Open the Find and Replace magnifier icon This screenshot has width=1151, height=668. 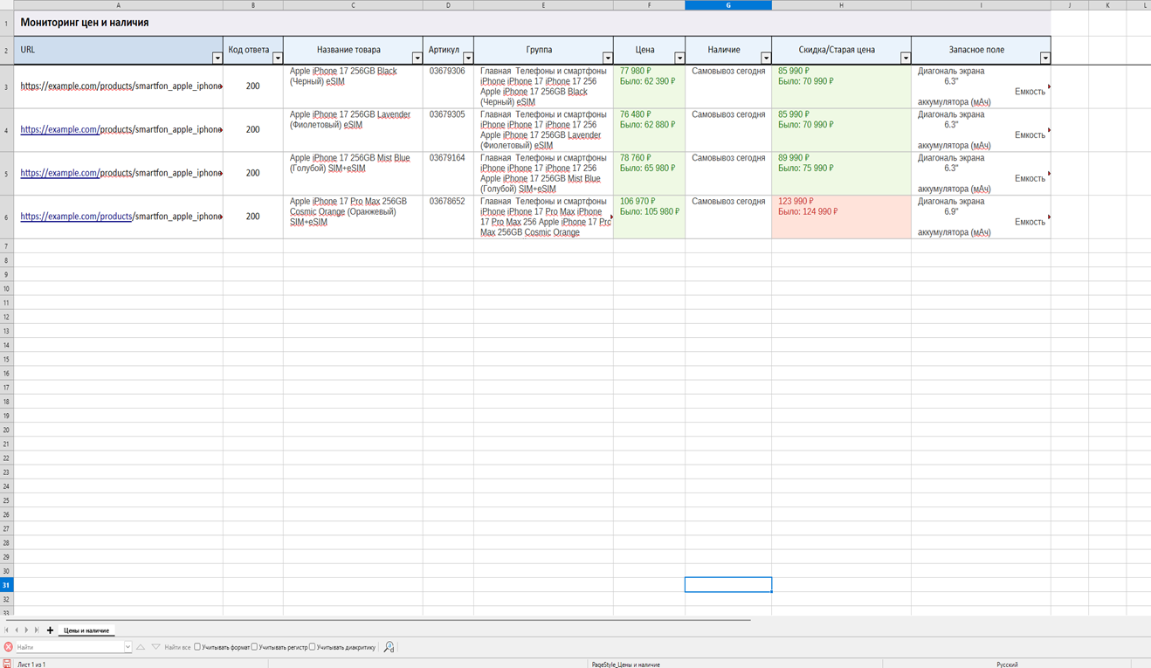coord(389,647)
